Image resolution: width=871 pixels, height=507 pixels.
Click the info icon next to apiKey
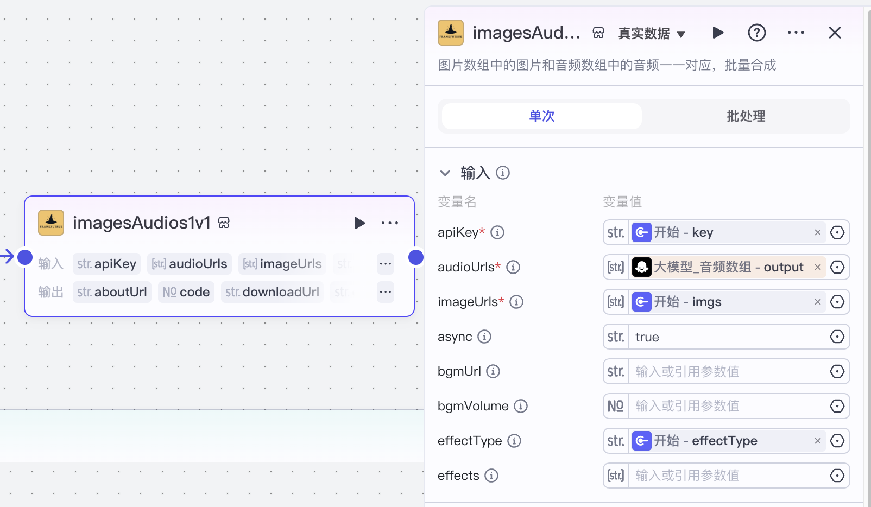click(497, 232)
